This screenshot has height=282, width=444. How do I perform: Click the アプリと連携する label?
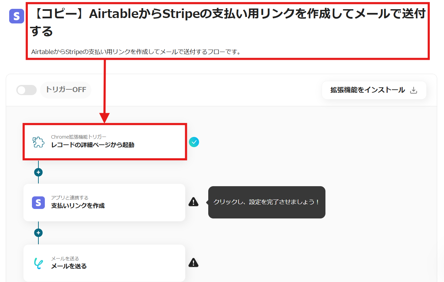coord(70,198)
